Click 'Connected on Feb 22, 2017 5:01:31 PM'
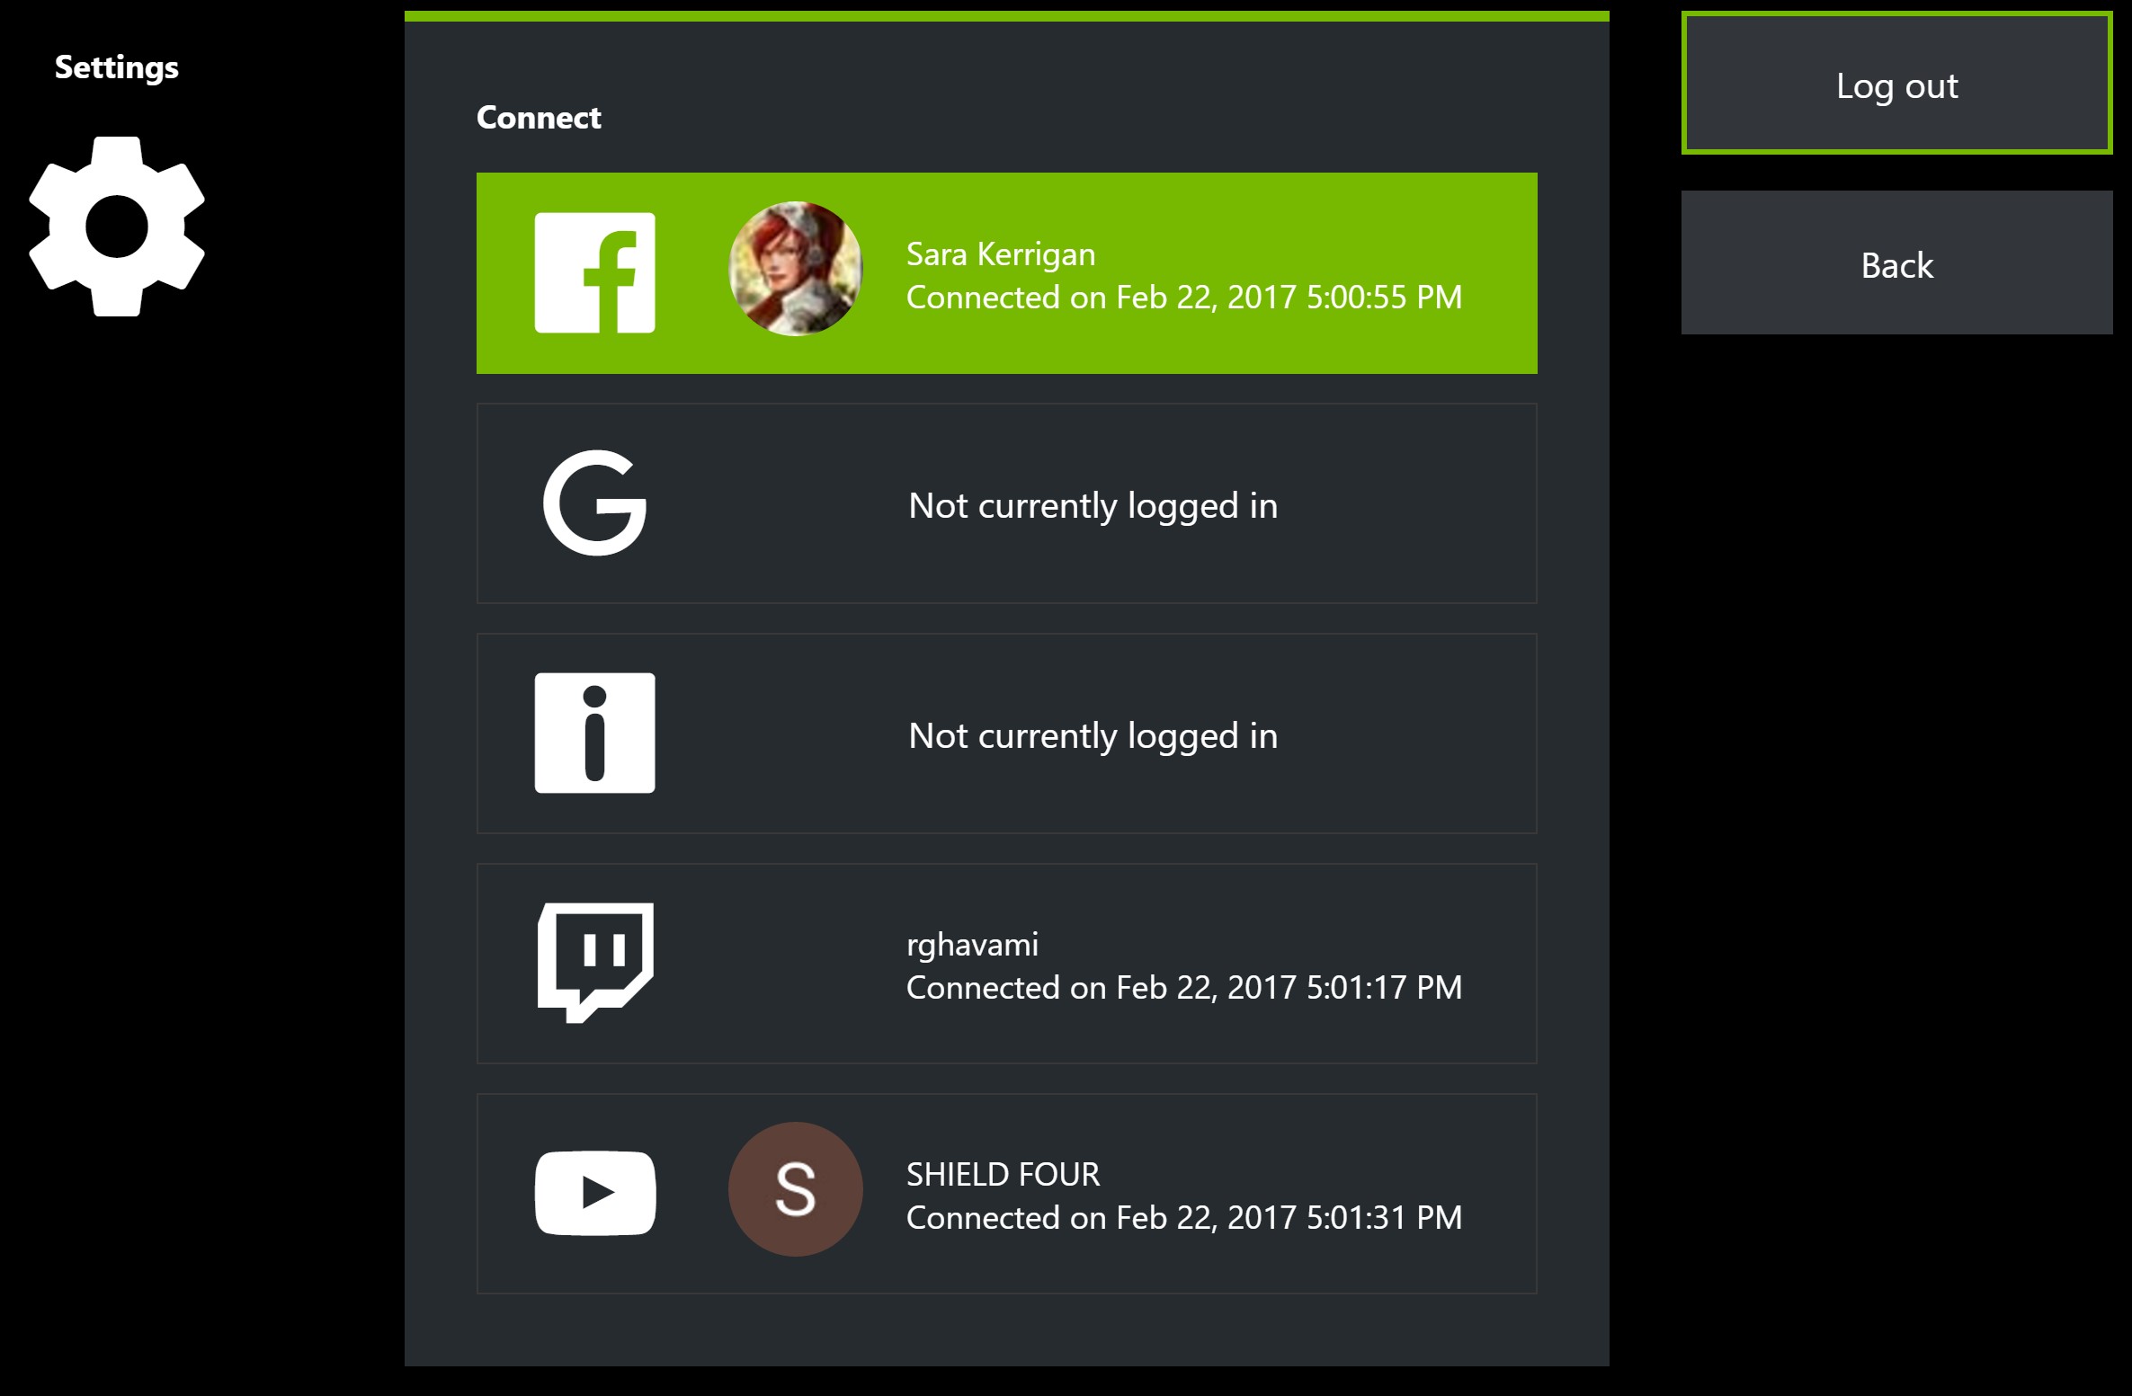The width and height of the screenshot is (2132, 1396). pos(1183,1218)
